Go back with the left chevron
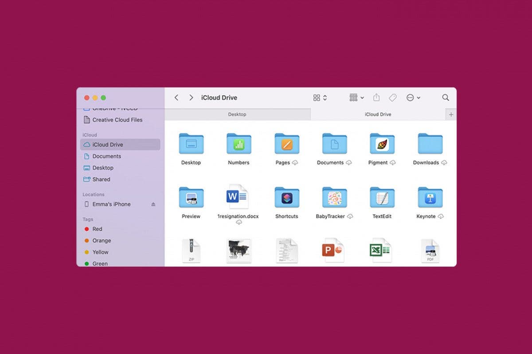The height and width of the screenshot is (354, 532). [x=176, y=97]
